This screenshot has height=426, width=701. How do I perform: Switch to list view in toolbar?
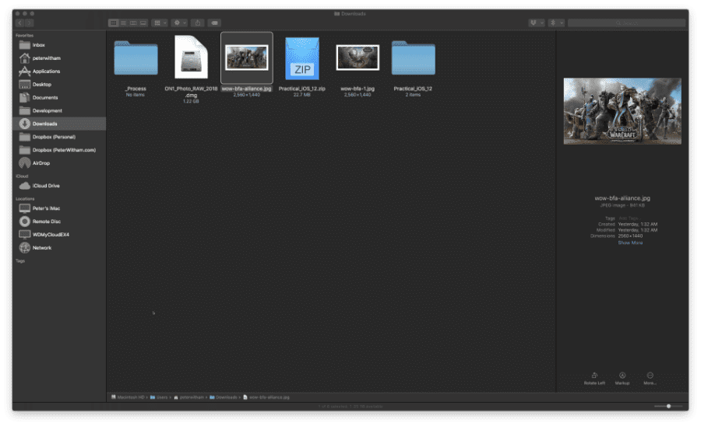tap(123, 23)
